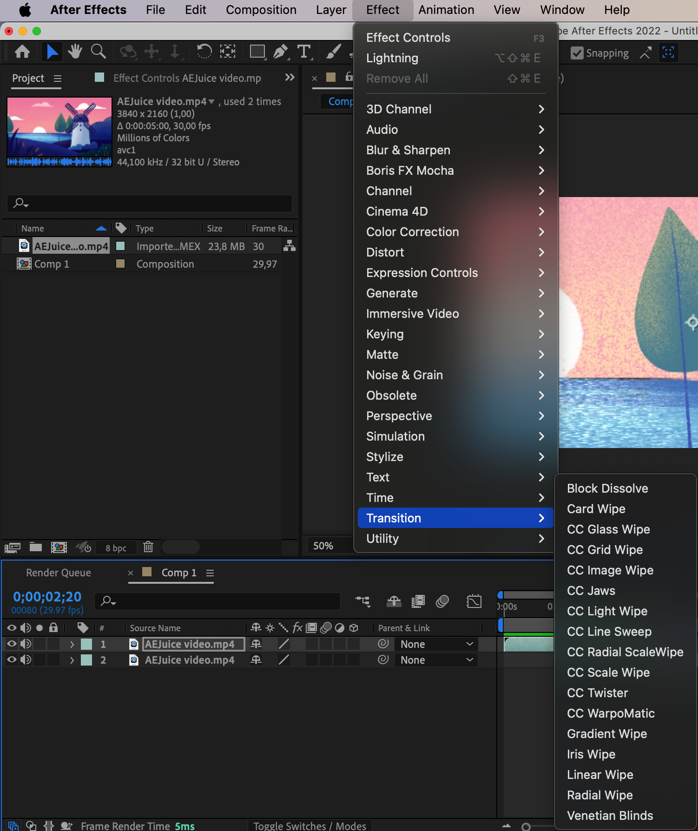Click the Home icon in toolbar
This screenshot has width=698, height=831.
pos(22,52)
